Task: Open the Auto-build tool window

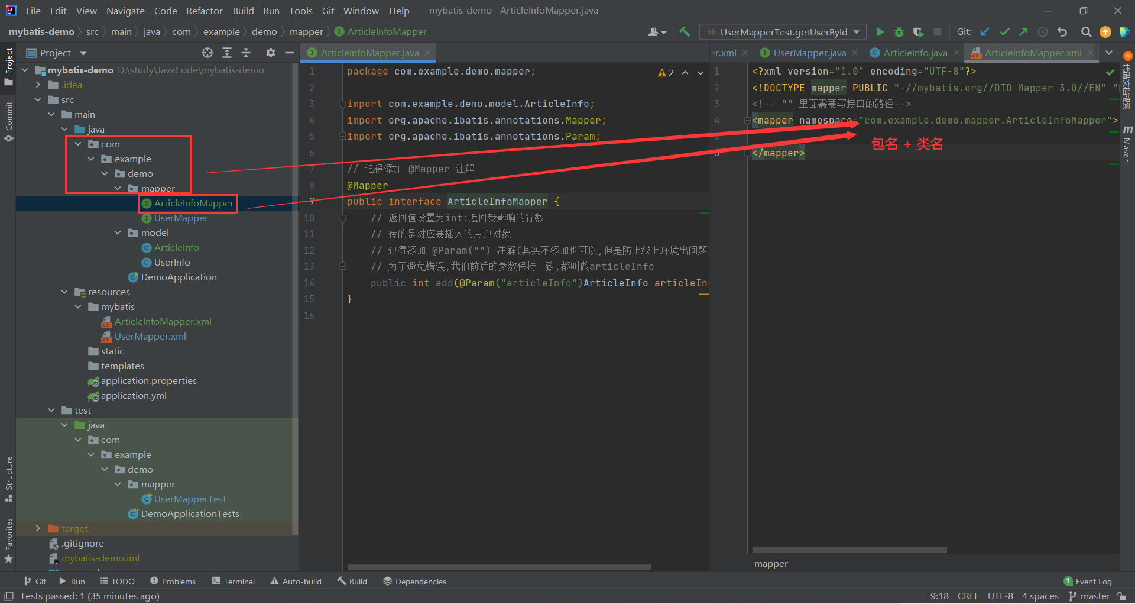Action: [x=296, y=582]
